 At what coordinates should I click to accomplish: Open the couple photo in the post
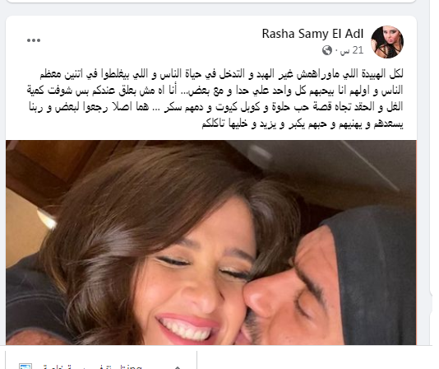tap(211, 242)
